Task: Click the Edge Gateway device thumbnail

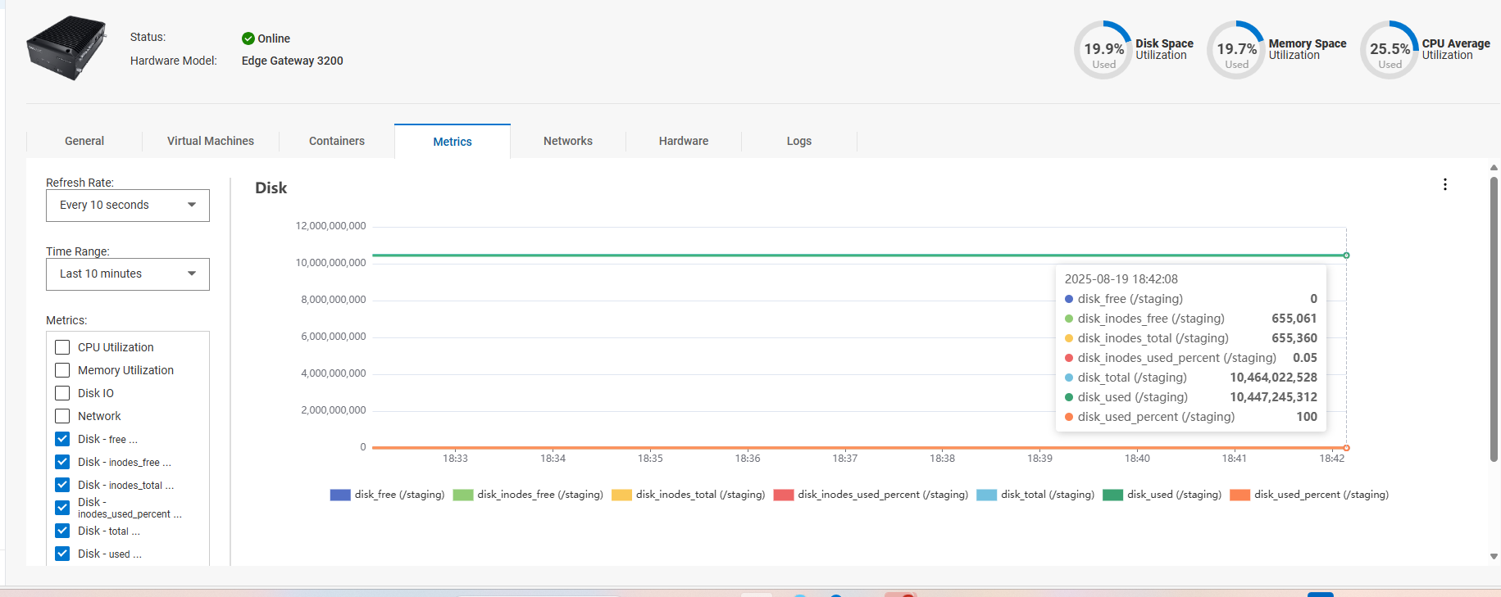Action: pos(66,47)
